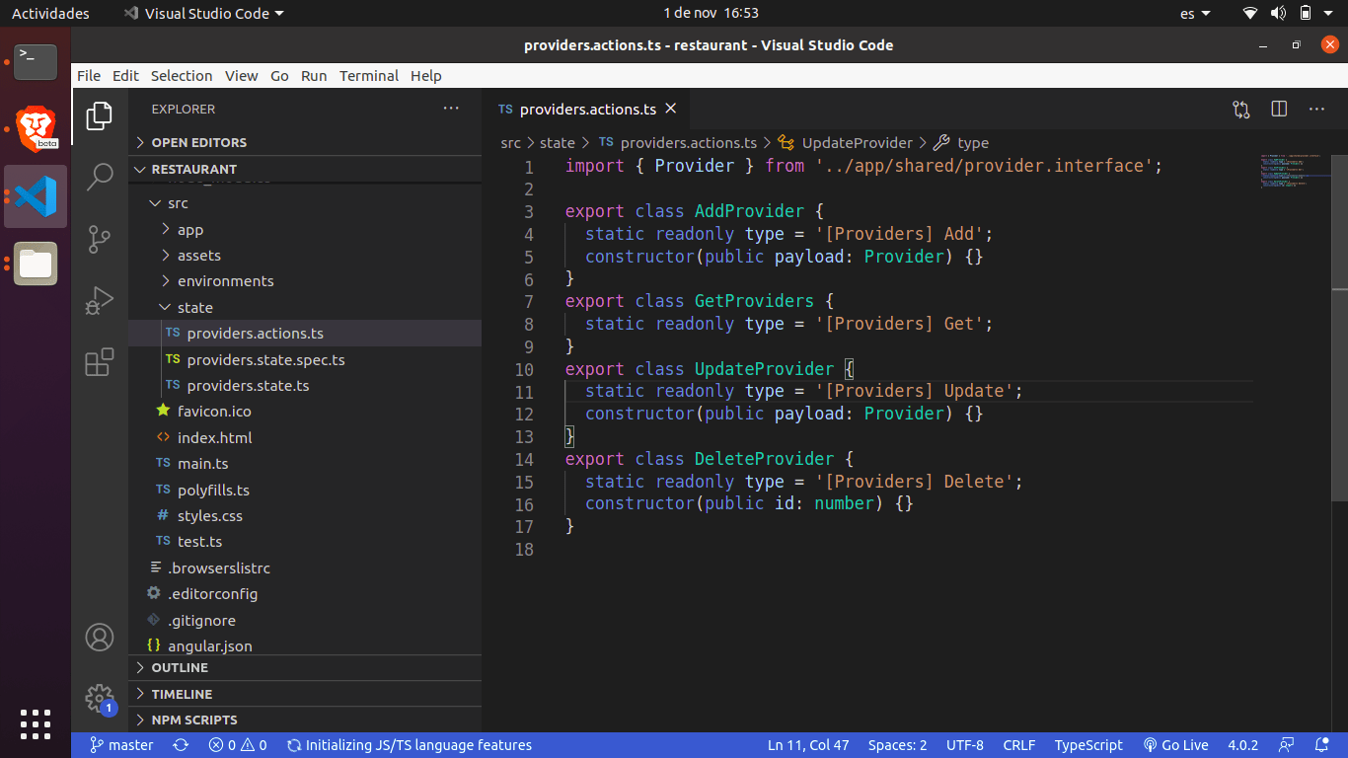1348x758 pixels.
Task: Open the Run menu
Action: coord(314,76)
